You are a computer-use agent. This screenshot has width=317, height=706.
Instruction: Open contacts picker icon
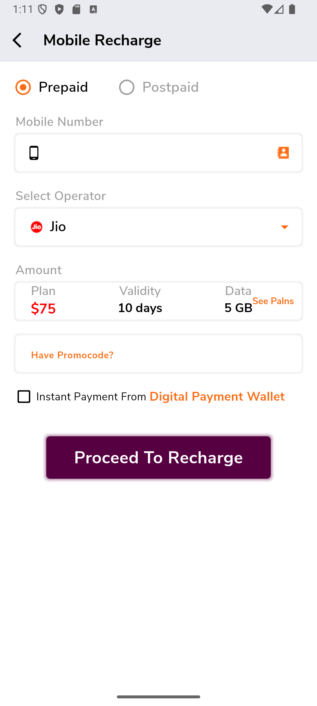[x=283, y=153]
